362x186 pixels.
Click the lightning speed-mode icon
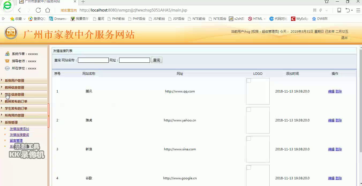pos(320,10)
